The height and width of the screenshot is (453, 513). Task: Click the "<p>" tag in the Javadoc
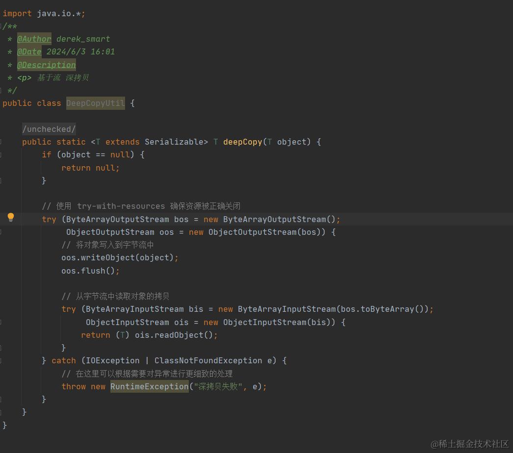[x=24, y=78]
